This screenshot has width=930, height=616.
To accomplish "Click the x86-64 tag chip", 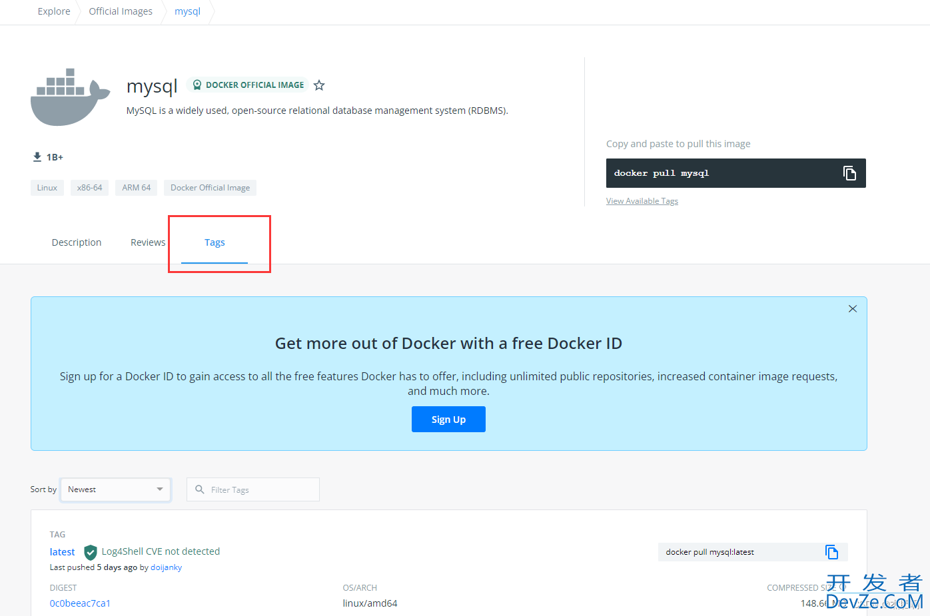I will tap(89, 188).
